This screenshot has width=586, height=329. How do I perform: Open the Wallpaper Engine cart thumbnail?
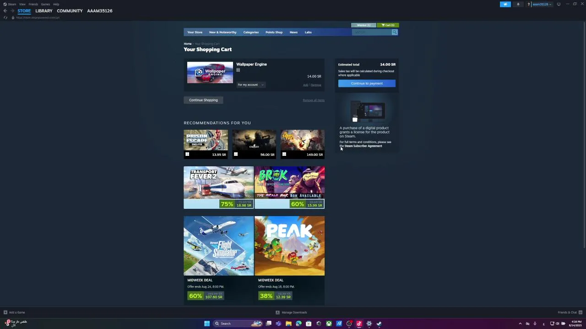point(210,72)
